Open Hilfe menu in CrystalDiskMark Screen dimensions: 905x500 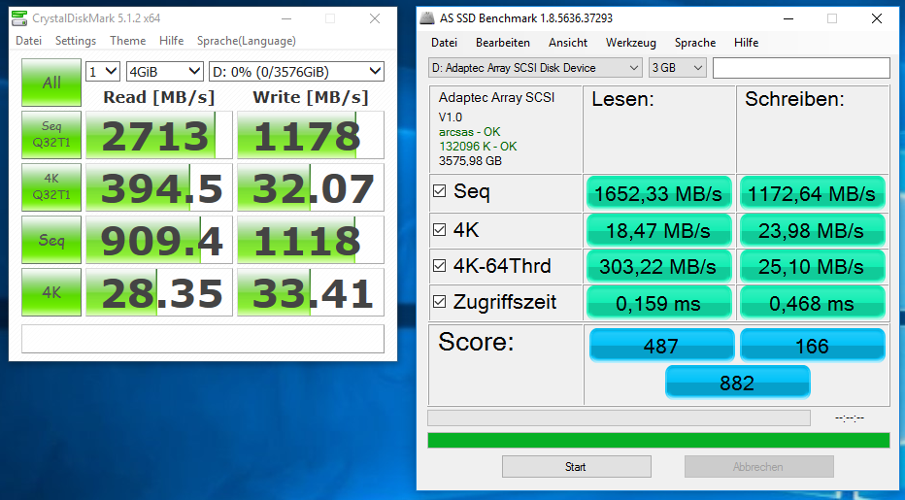(172, 41)
